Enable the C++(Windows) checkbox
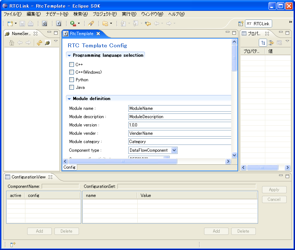The image size is (295, 250). point(71,72)
